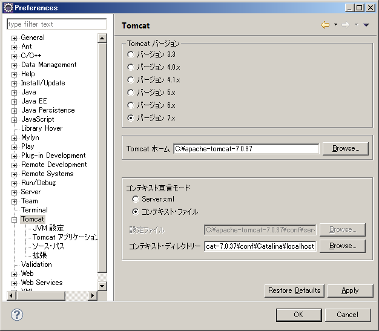Expand the Plug-in Development node
Viewport: 379px width, 331px height.
click(x=15, y=156)
